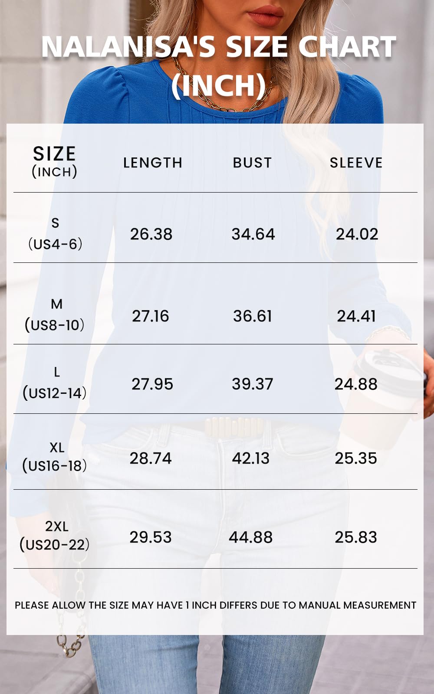Click the 44.88 bust value
434x694 pixels.
(251, 537)
